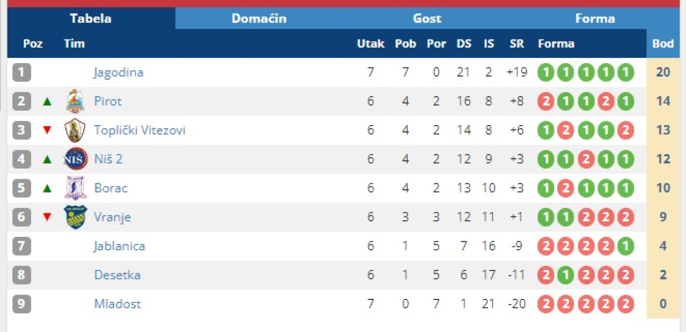Viewport: 686px width, 332px height.
Task: Click the Niš 2 team badge
Action: pos(75,159)
